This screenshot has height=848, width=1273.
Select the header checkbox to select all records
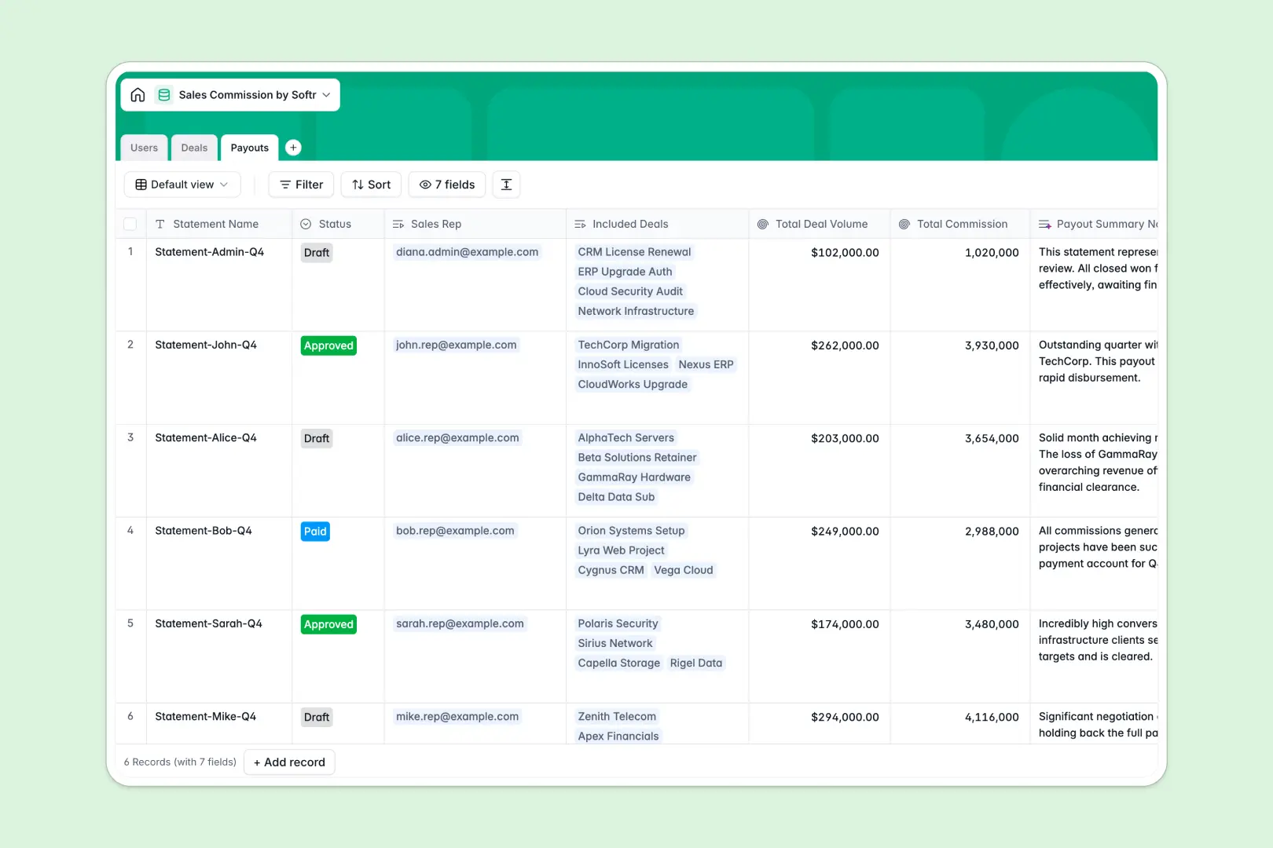tap(130, 224)
